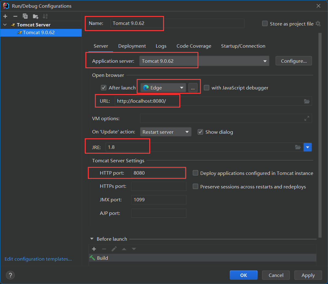Move Before launch task down

tap(134, 249)
